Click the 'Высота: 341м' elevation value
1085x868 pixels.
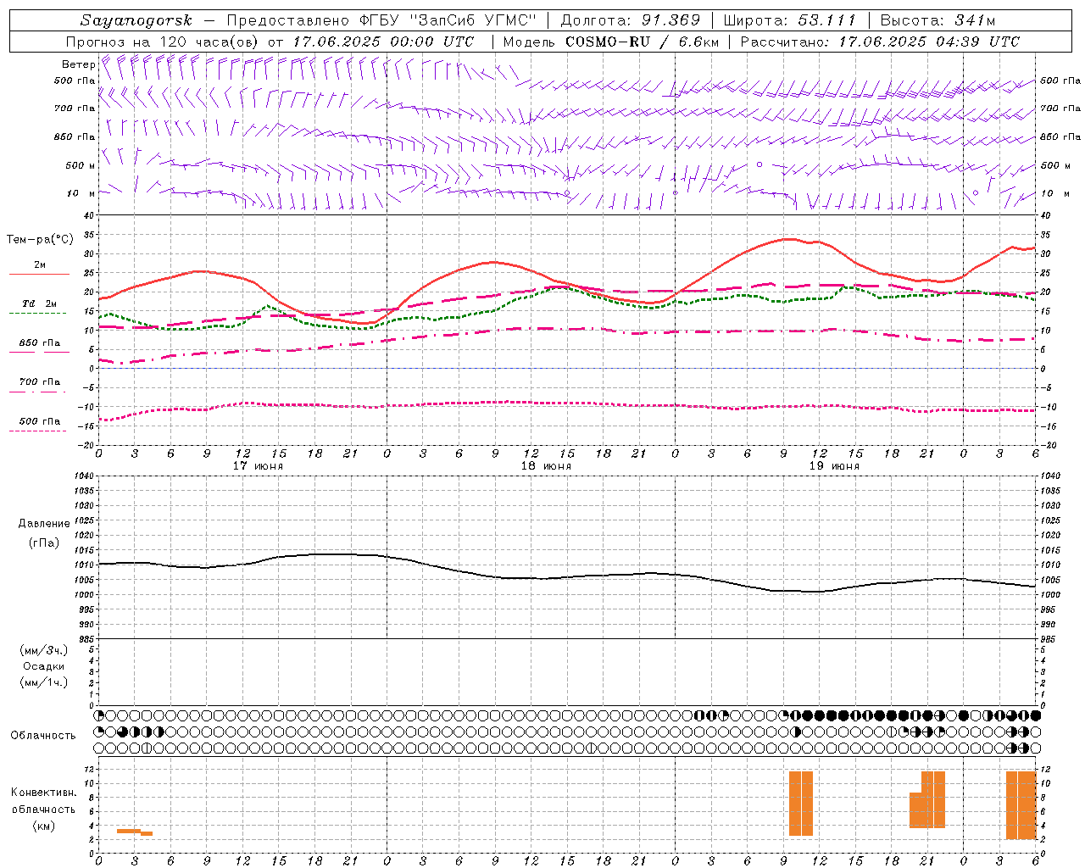[938, 20]
